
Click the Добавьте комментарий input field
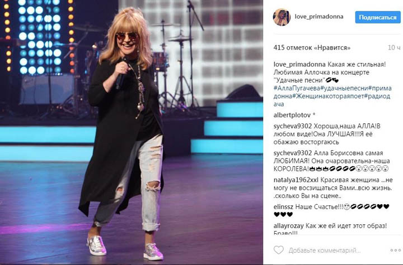(x=324, y=250)
